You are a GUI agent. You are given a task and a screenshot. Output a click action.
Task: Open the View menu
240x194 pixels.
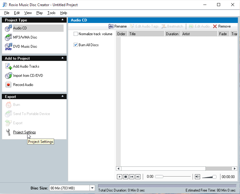pyautogui.click(x=28, y=13)
